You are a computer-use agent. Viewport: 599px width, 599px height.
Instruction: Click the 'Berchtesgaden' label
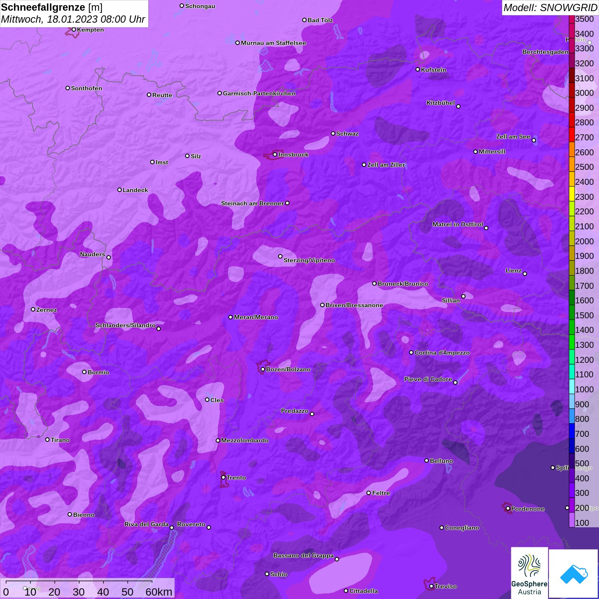(x=546, y=52)
